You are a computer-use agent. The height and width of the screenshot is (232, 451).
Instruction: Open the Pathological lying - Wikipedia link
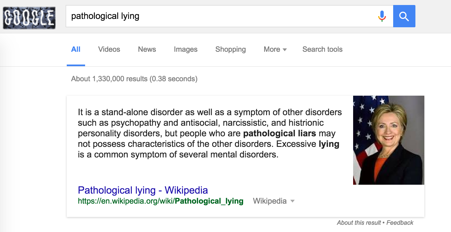(143, 190)
